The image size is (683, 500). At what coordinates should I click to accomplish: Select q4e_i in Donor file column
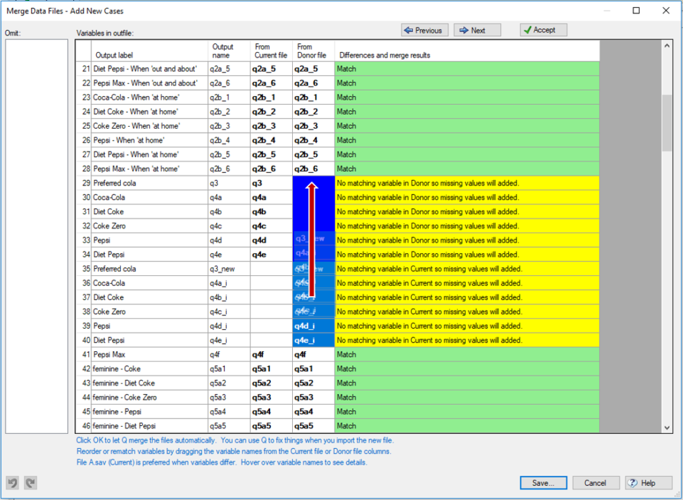pyautogui.click(x=304, y=340)
